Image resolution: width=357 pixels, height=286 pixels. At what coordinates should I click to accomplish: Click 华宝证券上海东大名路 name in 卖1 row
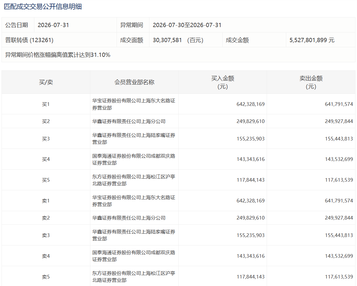coord(134,201)
